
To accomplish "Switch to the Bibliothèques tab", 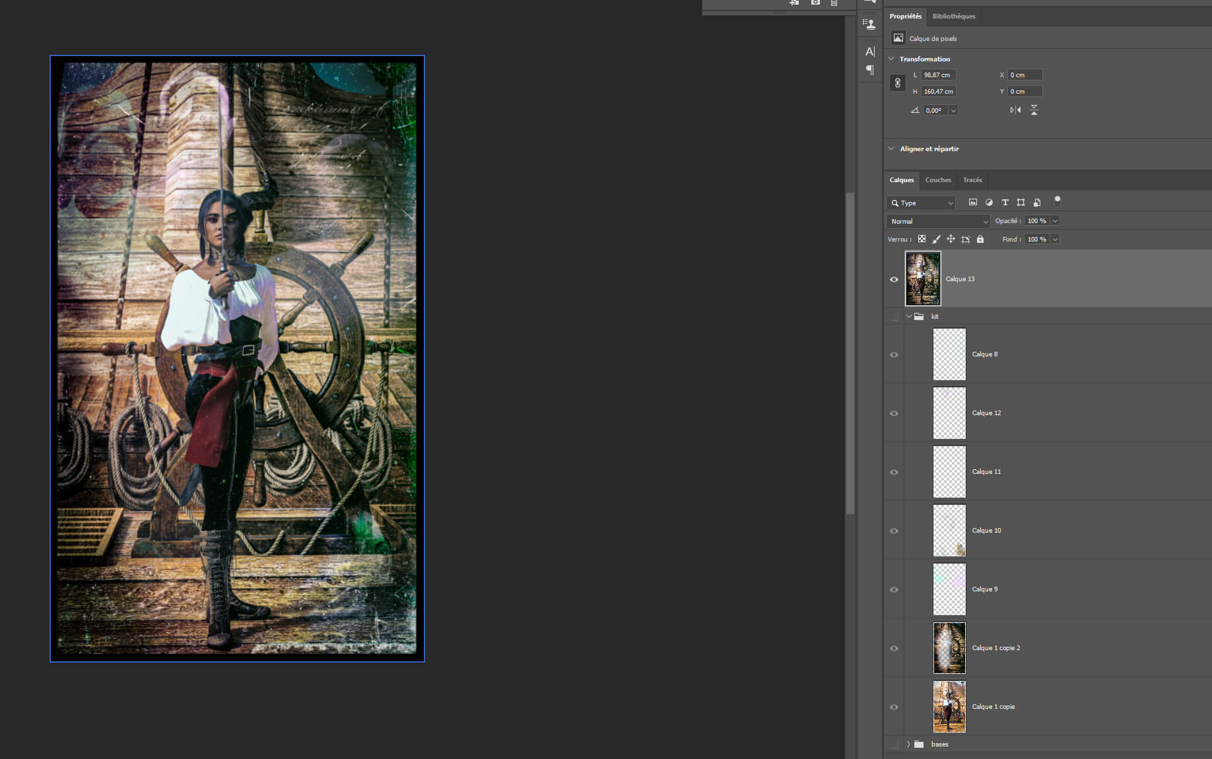I will (x=954, y=16).
